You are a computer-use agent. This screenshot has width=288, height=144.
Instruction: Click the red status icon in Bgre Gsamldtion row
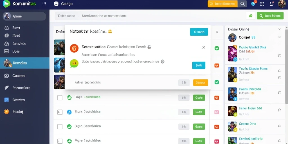(x=217, y=127)
